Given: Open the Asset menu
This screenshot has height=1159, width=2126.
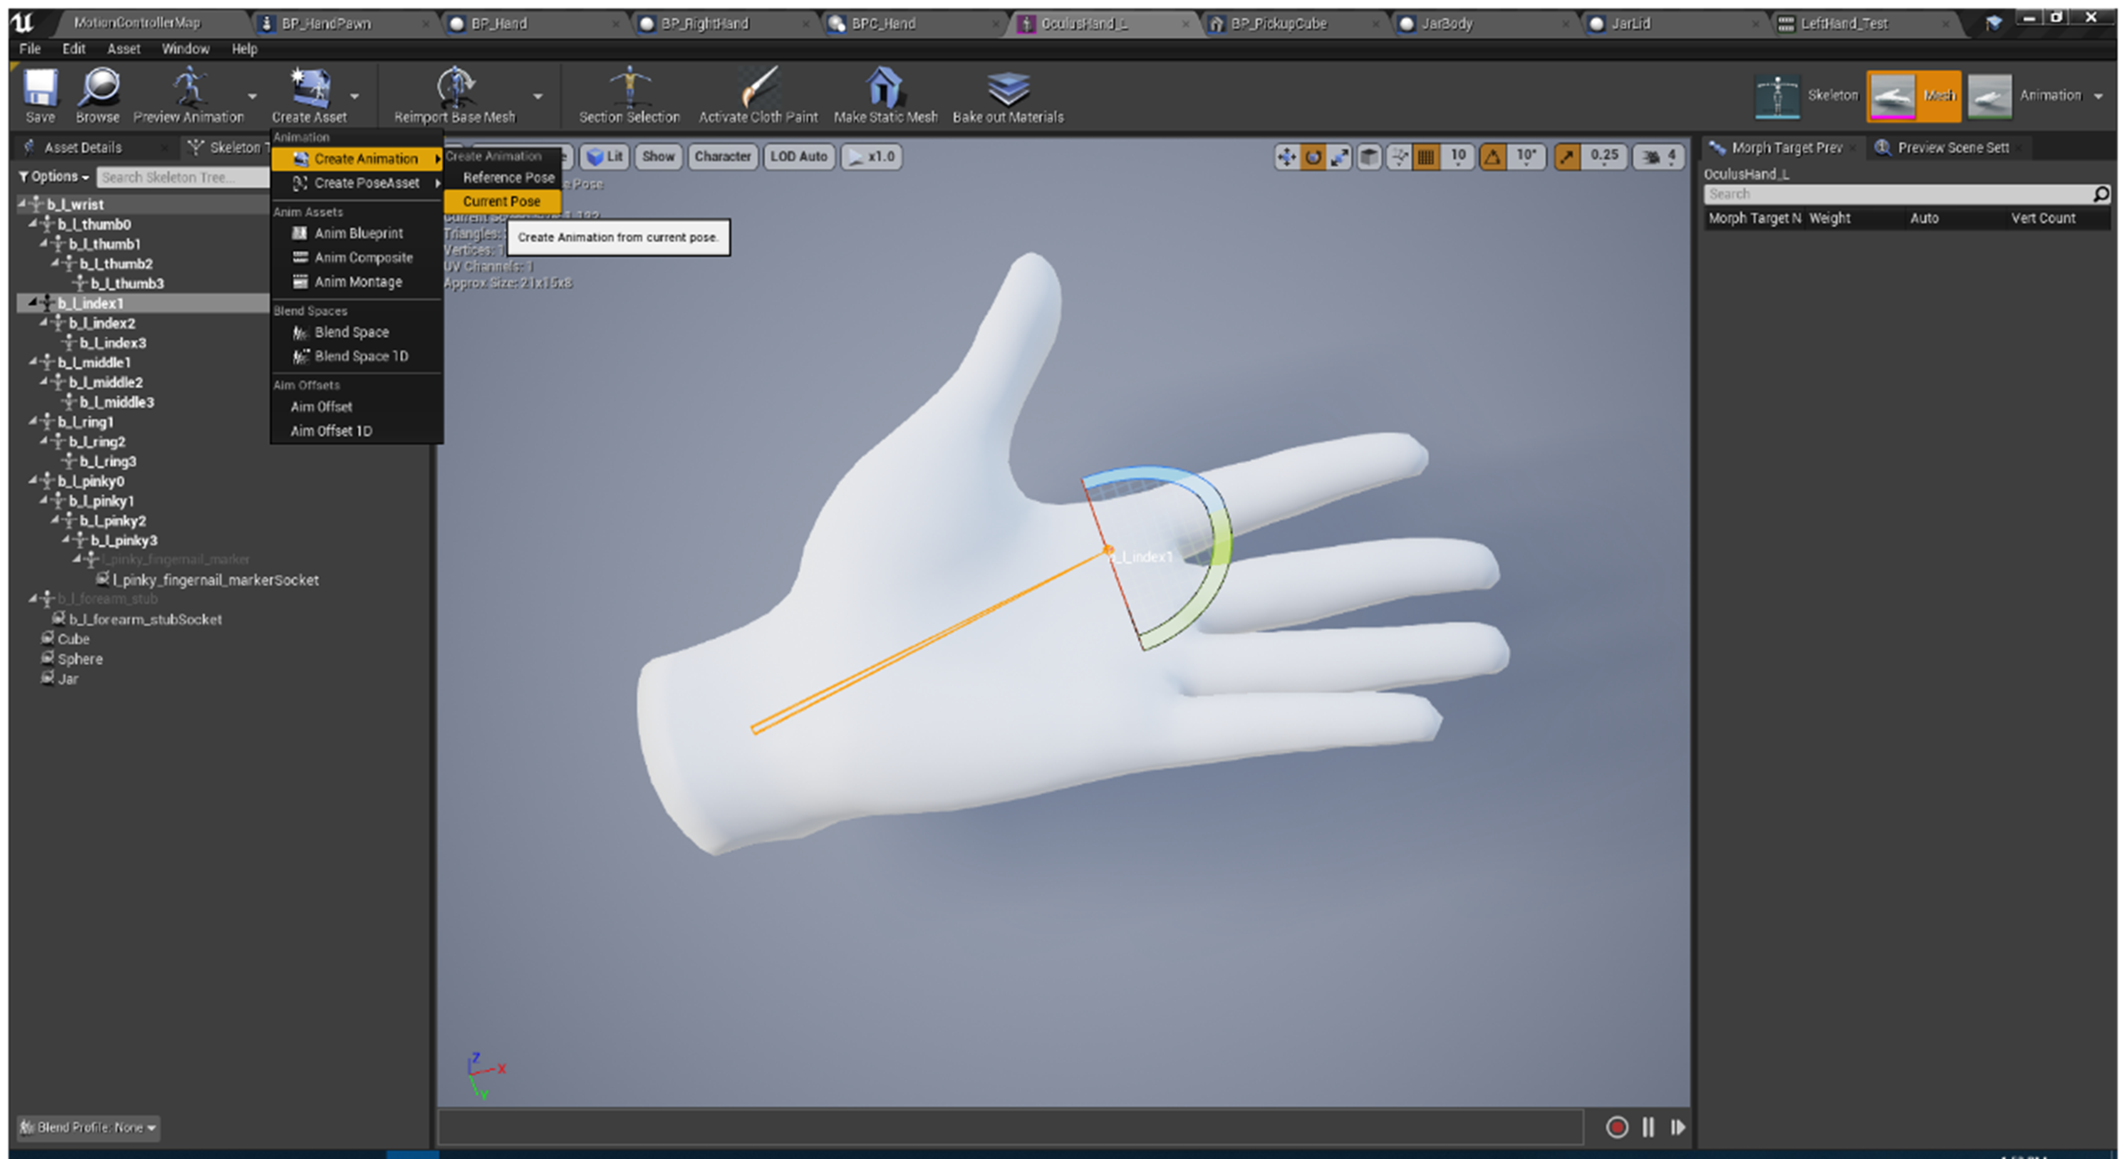Looking at the screenshot, I should (124, 49).
